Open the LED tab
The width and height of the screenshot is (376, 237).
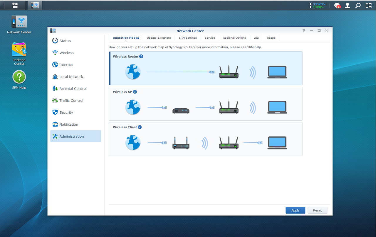click(256, 38)
